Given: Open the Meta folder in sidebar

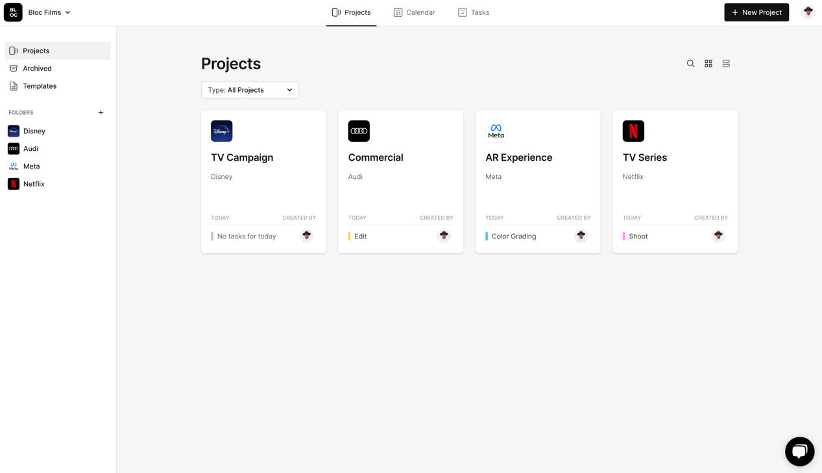Looking at the screenshot, I should point(31,167).
